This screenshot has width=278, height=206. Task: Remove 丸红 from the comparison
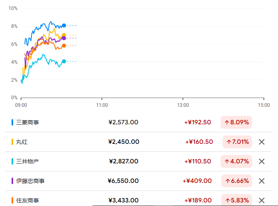[262, 142]
